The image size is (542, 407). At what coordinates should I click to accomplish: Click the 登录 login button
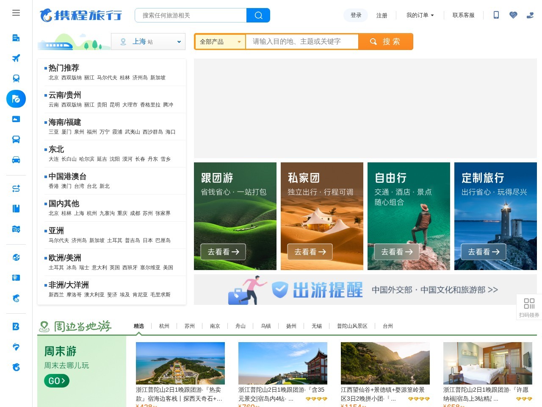point(356,15)
